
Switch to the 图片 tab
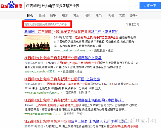(88, 16)
